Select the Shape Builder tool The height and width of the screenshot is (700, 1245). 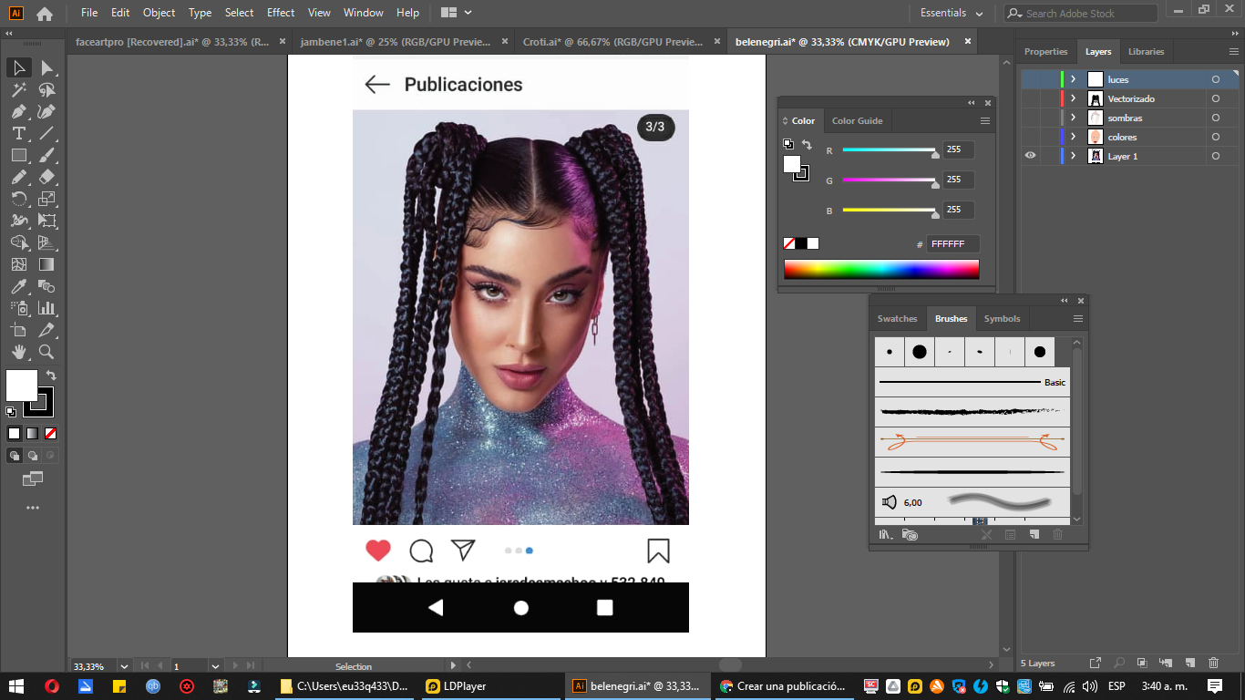coord(18,242)
